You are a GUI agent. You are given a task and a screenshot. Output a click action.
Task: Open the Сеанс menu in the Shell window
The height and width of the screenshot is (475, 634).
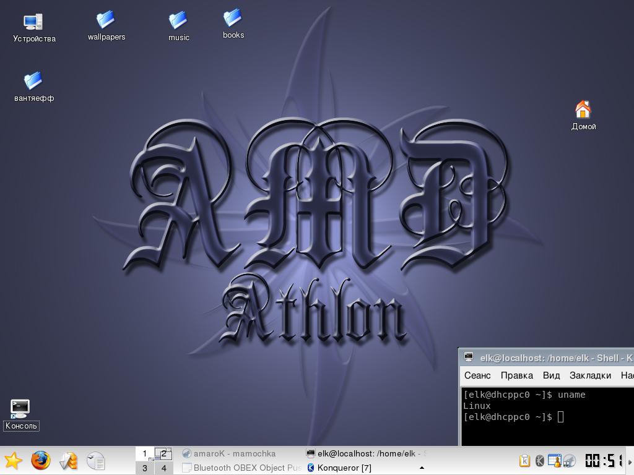coord(477,375)
